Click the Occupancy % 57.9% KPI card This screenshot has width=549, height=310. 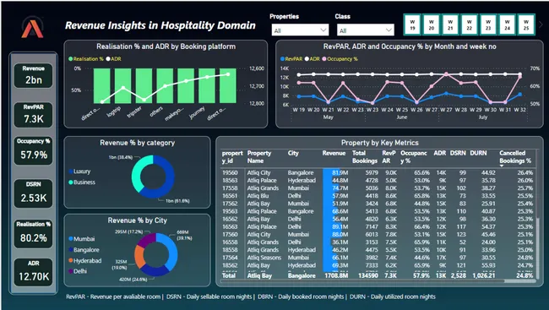click(x=33, y=150)
